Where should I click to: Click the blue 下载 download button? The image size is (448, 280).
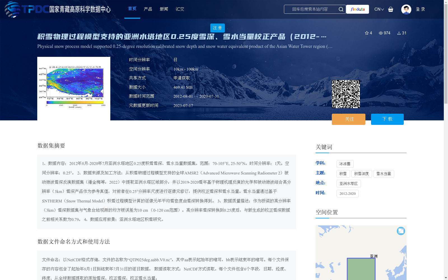[x=387, y=119]
